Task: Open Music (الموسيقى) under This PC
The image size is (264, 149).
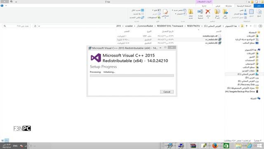Action: tap(252, 64)
